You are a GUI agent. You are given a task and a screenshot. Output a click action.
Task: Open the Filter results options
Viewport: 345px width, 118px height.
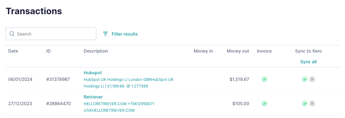click(x=120, y=34)
